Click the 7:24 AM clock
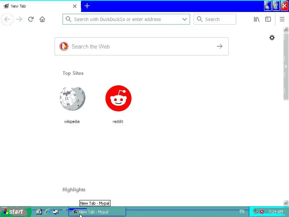The width and height of the screenshot is (289, 217). 276,212
